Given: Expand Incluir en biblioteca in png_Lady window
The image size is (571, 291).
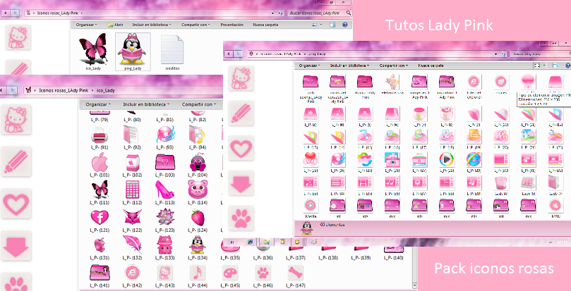Looking at the screenshot, I should [x=349, y=66].
